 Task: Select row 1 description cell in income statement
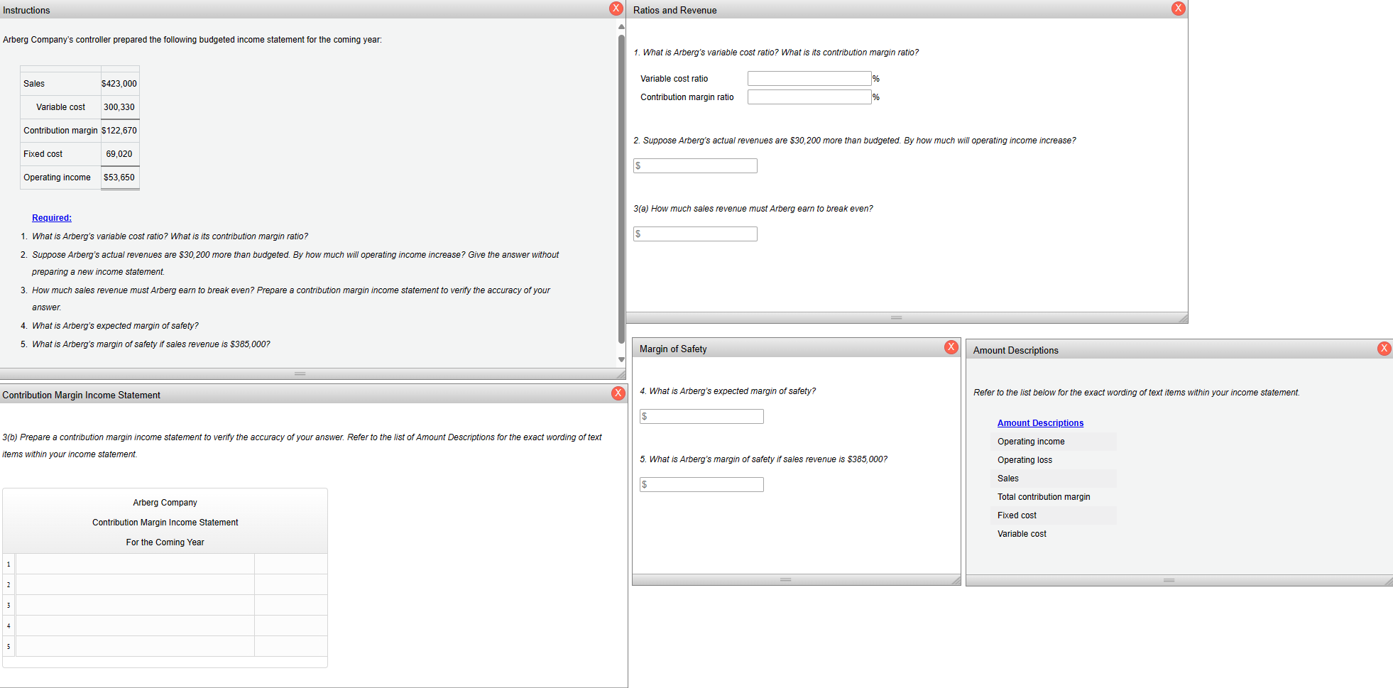(135, 564)
